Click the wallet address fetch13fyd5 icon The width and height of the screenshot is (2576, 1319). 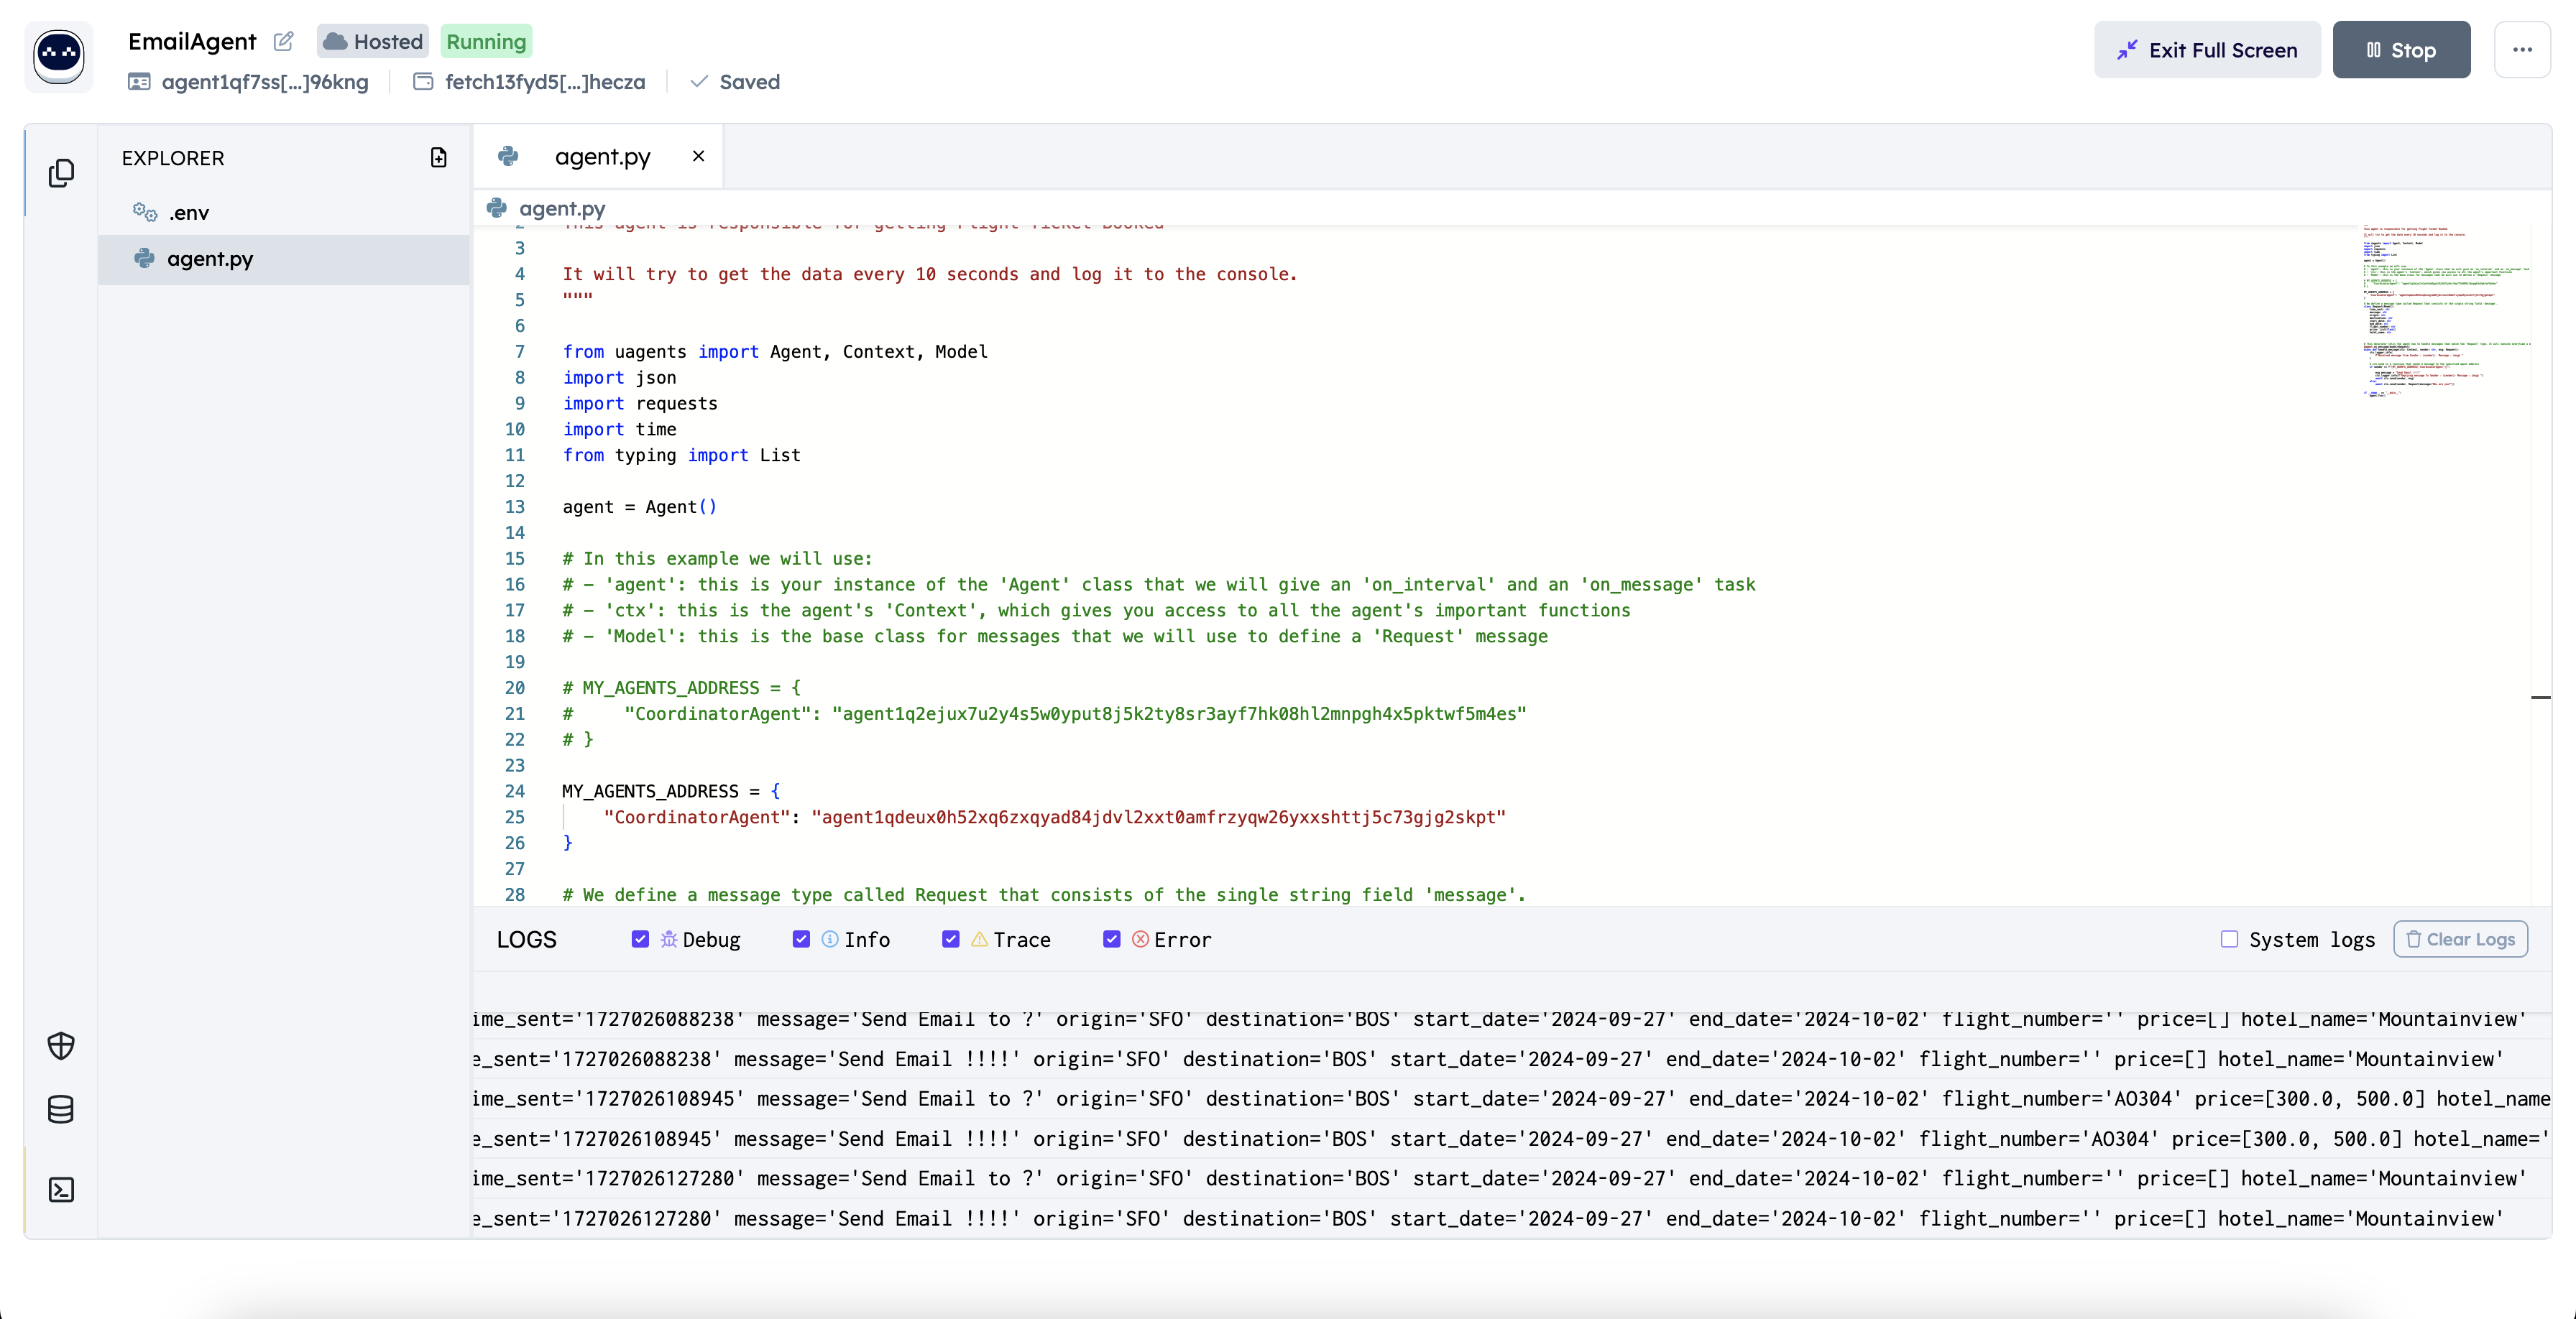click(423, 82)
